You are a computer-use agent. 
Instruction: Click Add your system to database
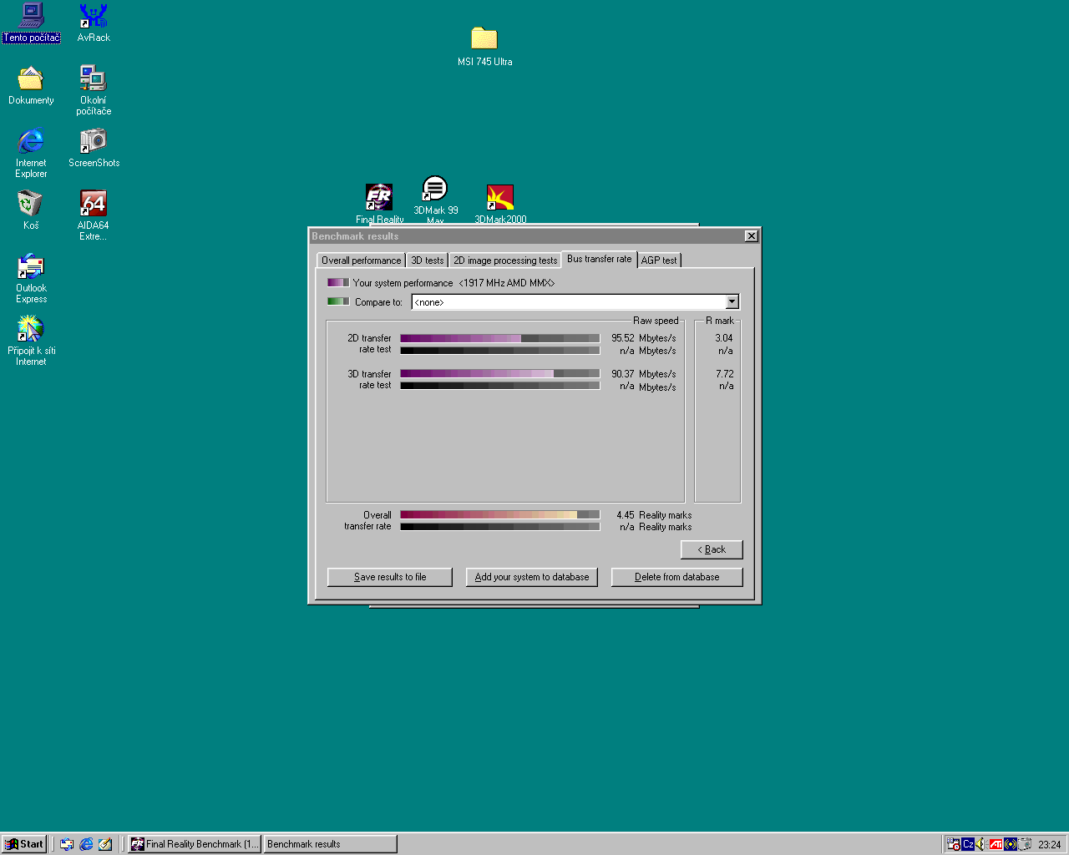click(531, 577)
